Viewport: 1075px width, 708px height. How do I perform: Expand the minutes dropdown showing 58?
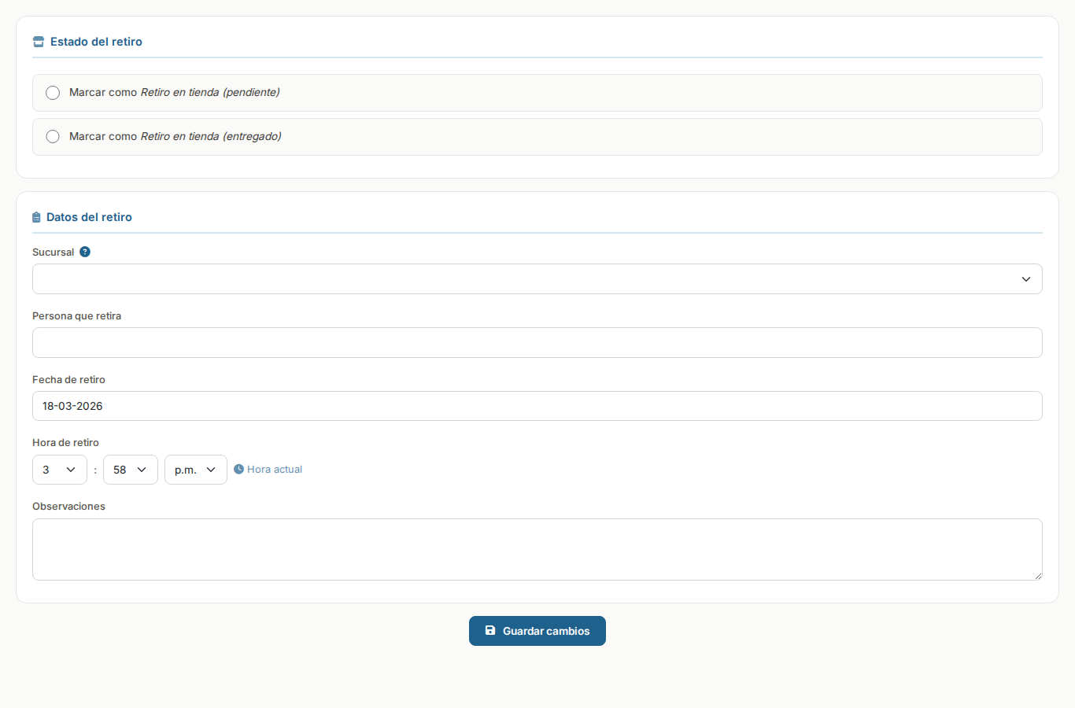[x=131, y=470]
